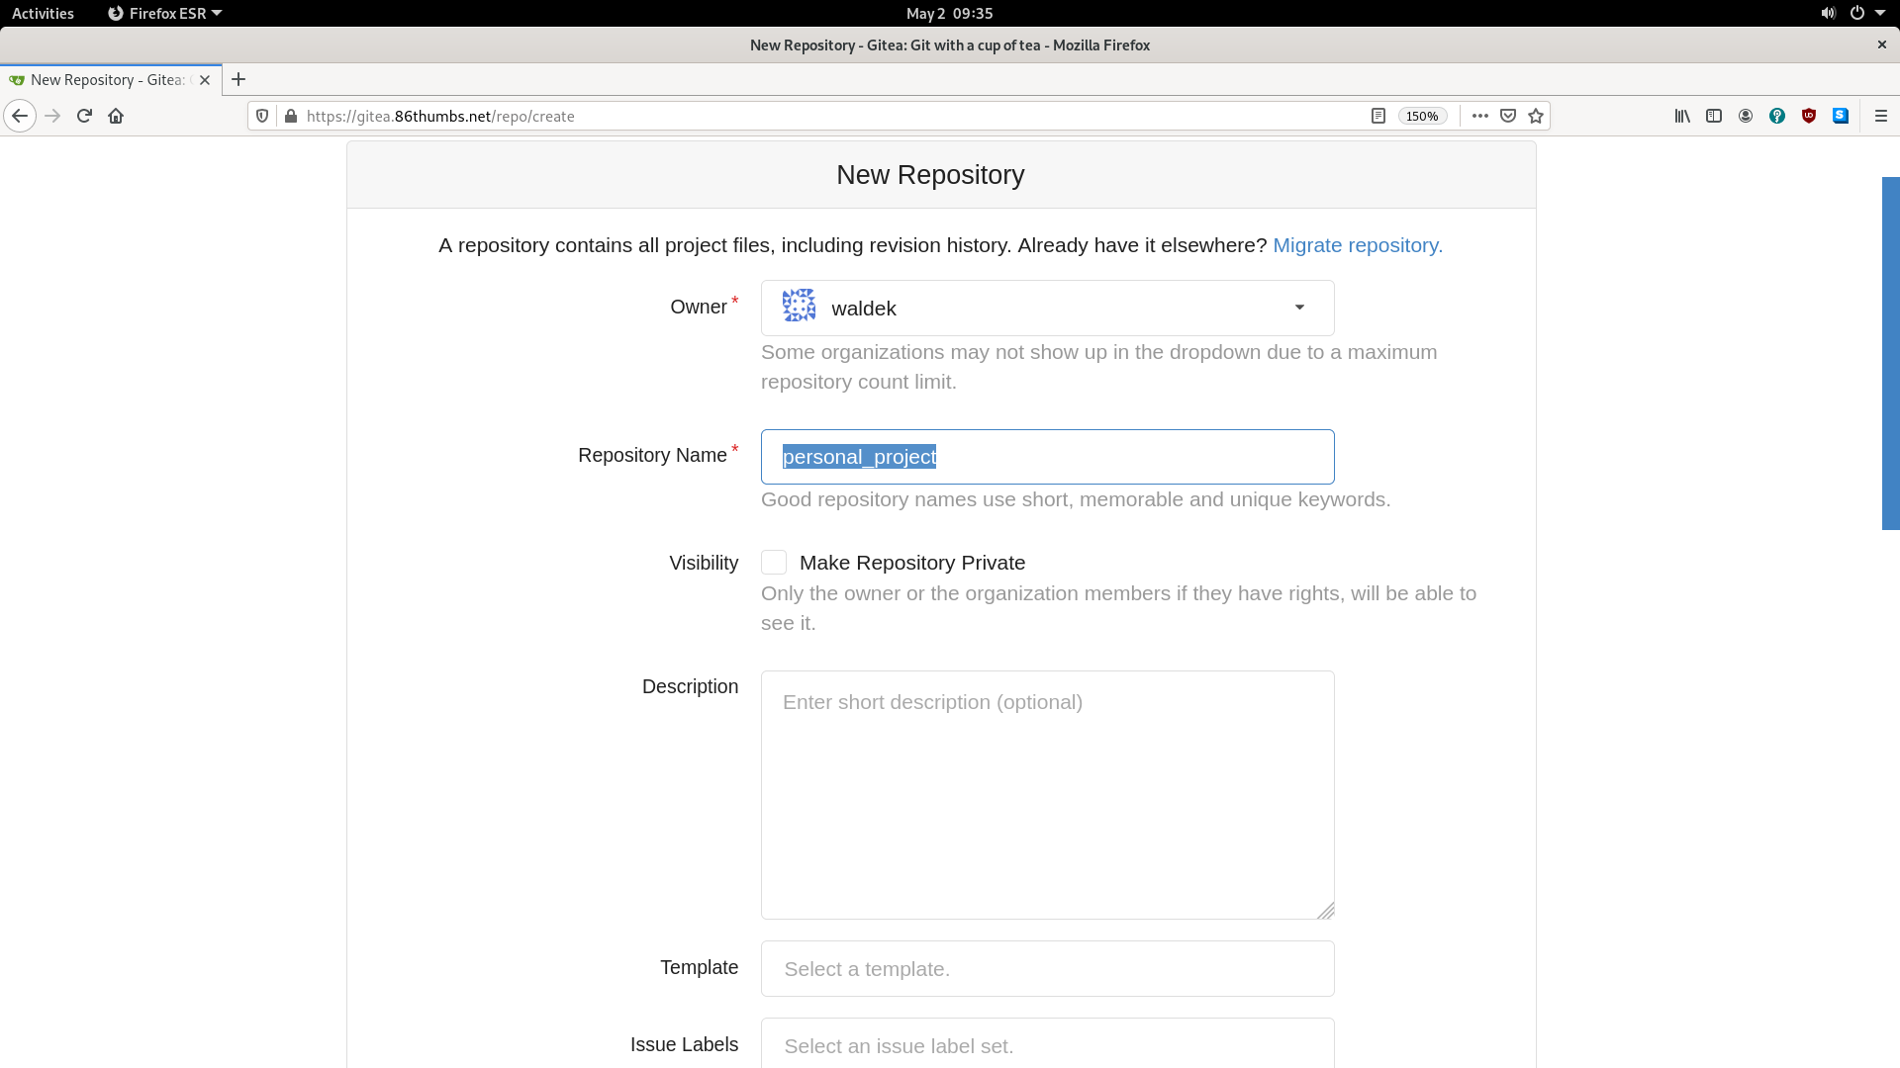
Task: Click the Make Repository Private label
Action: 912,563
